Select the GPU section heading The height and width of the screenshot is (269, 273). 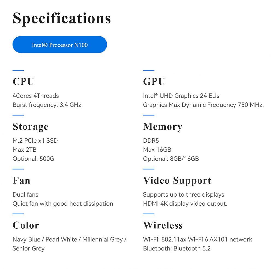coord(154,81)
